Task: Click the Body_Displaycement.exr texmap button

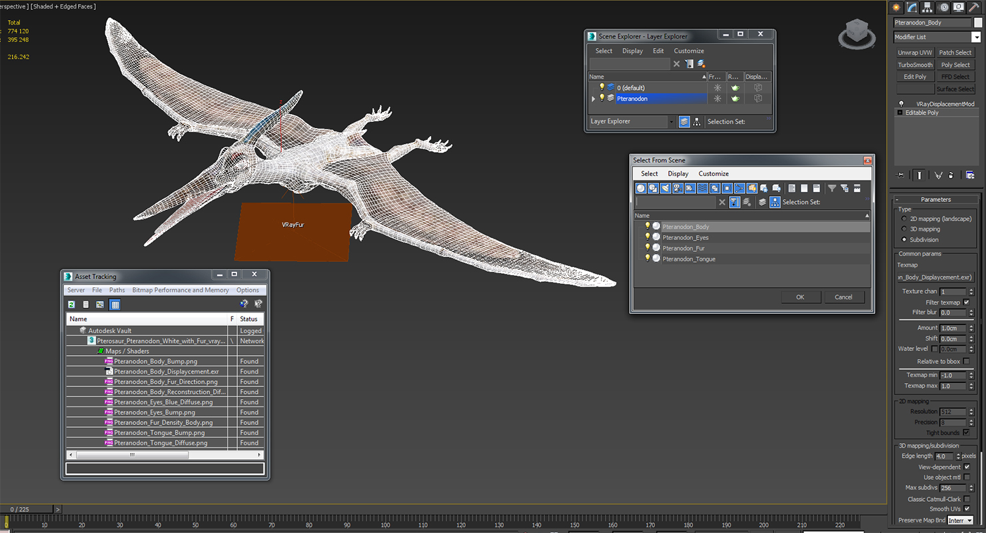Action: click(x=935, y=277)
